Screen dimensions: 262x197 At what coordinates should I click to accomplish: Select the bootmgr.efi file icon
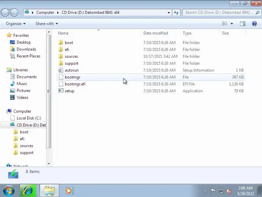tap(61, 84)
